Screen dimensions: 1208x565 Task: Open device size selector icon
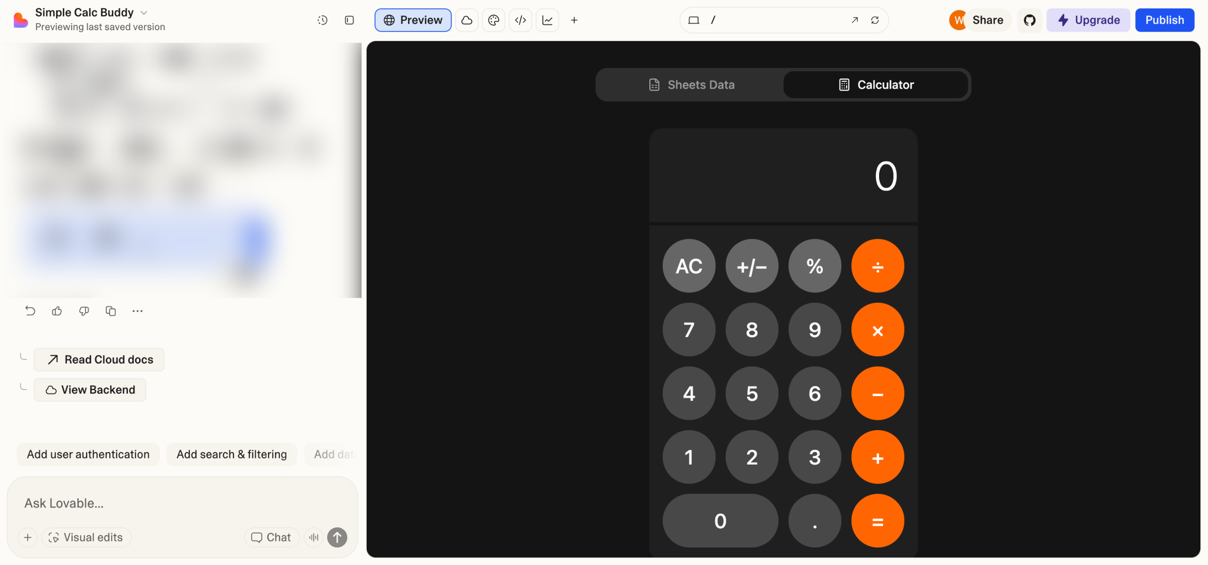tap(694, 20)
